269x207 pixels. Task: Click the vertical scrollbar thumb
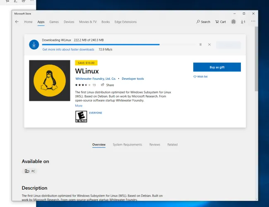(256, 59)
